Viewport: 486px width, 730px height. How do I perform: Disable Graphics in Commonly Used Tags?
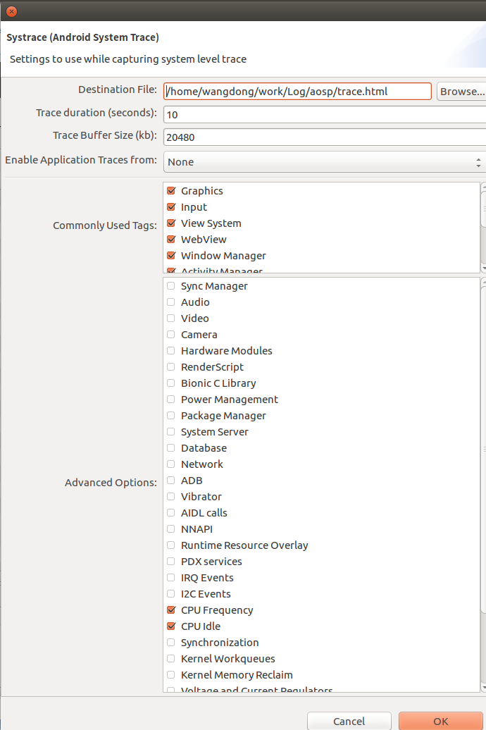(170, 190)
